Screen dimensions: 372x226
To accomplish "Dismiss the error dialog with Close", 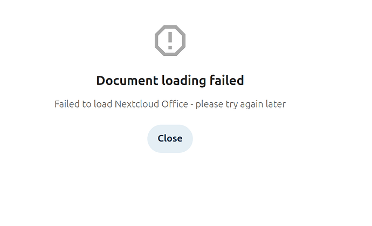I will pyautogui.click(x=170, y=139).
